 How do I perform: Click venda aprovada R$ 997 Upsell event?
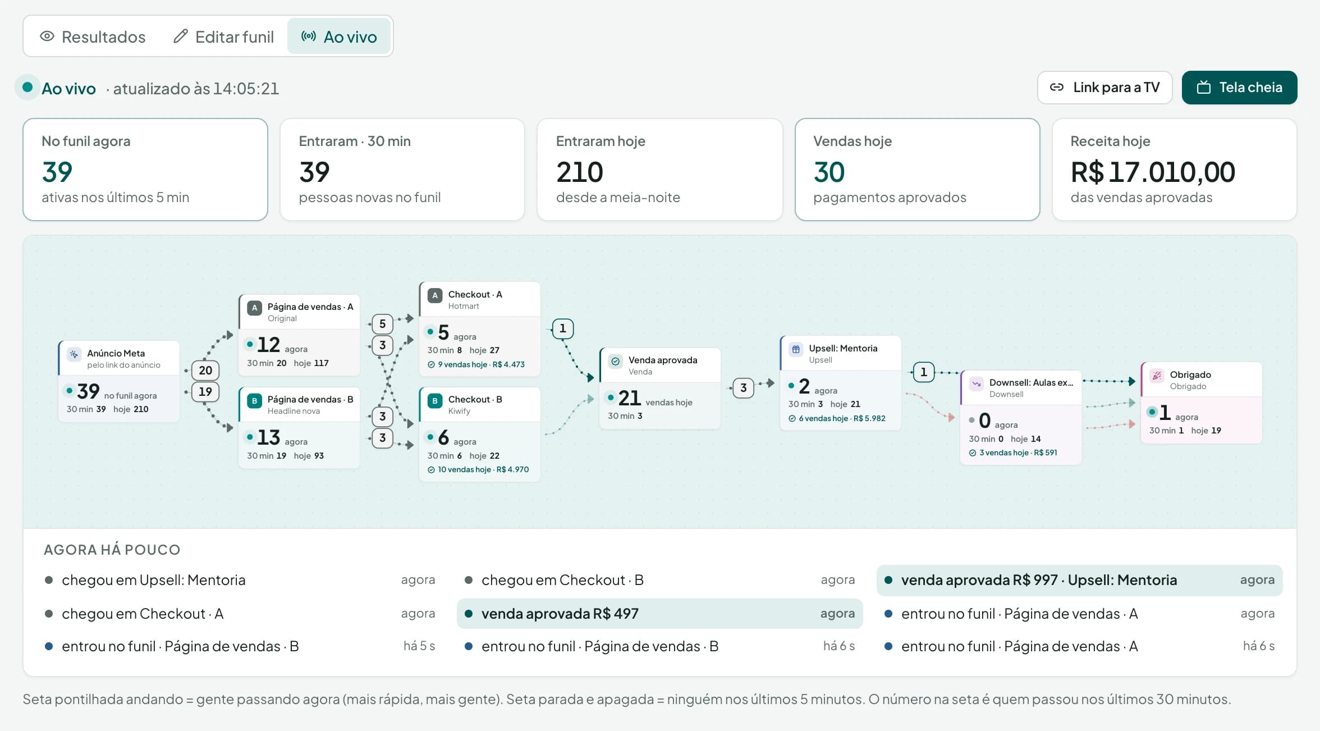[1080, 580]
